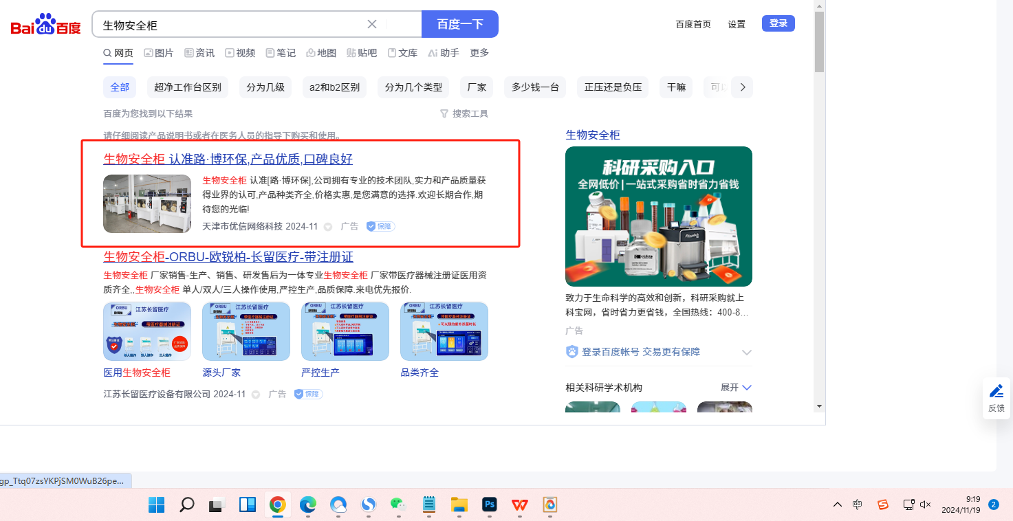Select the 全部 filter chip
1013x521 pixels.
click(x=120, y=87)
